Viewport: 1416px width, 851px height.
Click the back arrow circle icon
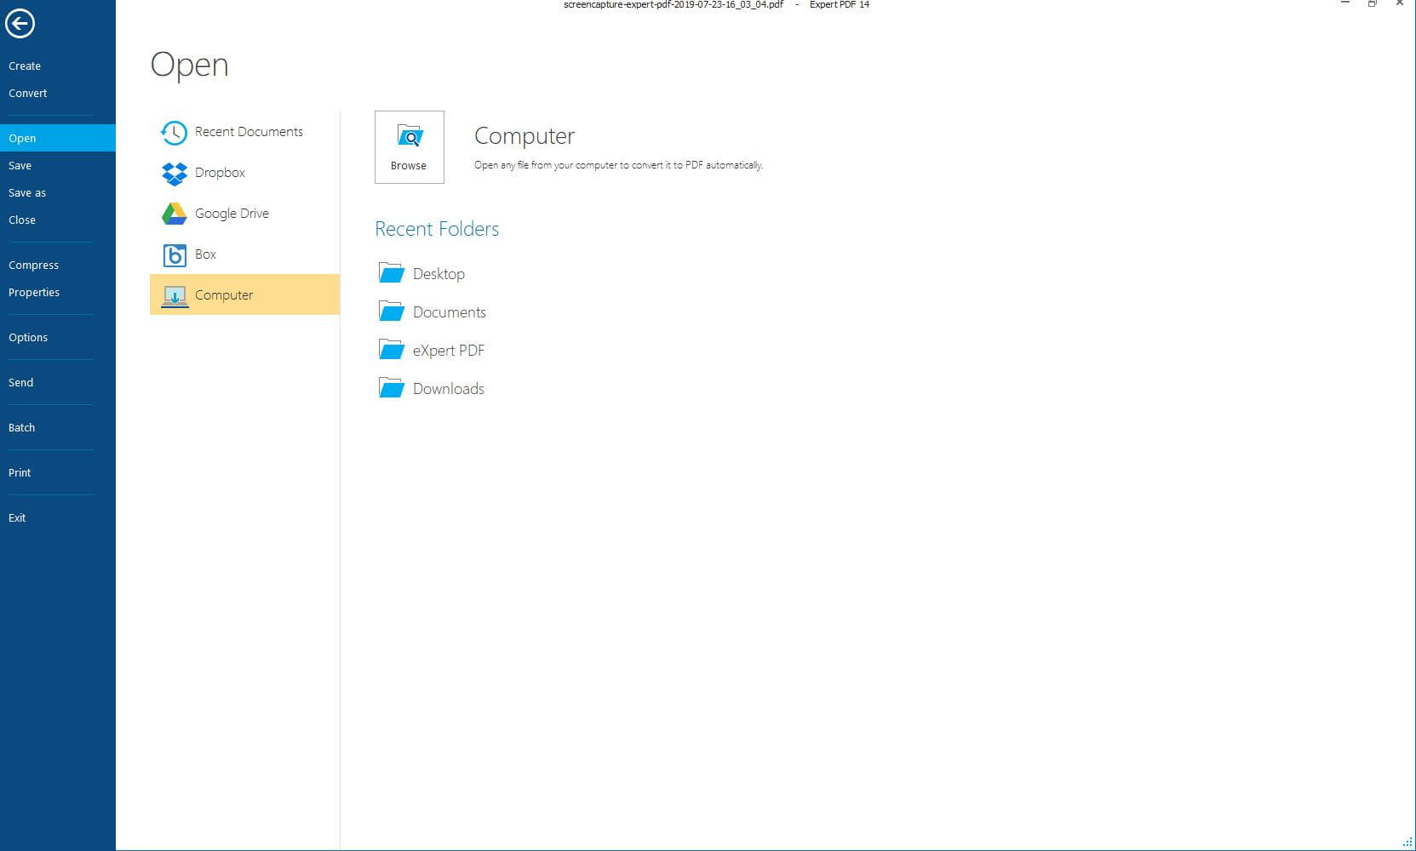(20, 23)
